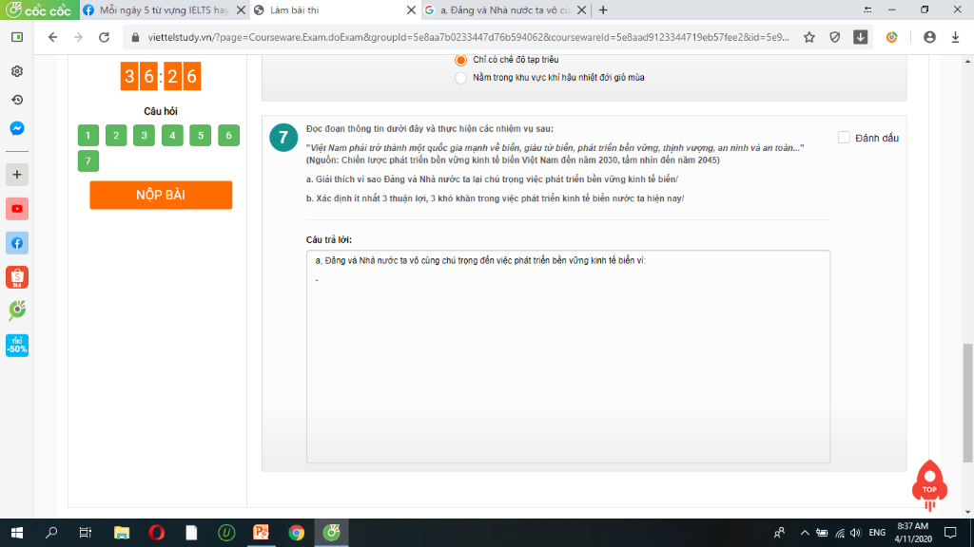The width and height of the screenshot is (974, 547).
Task: Close the 'Làm bài thi' tab
Action: 411,9
